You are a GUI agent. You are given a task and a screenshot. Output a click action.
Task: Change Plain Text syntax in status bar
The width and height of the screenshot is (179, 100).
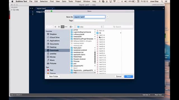(x=158, y=95)
